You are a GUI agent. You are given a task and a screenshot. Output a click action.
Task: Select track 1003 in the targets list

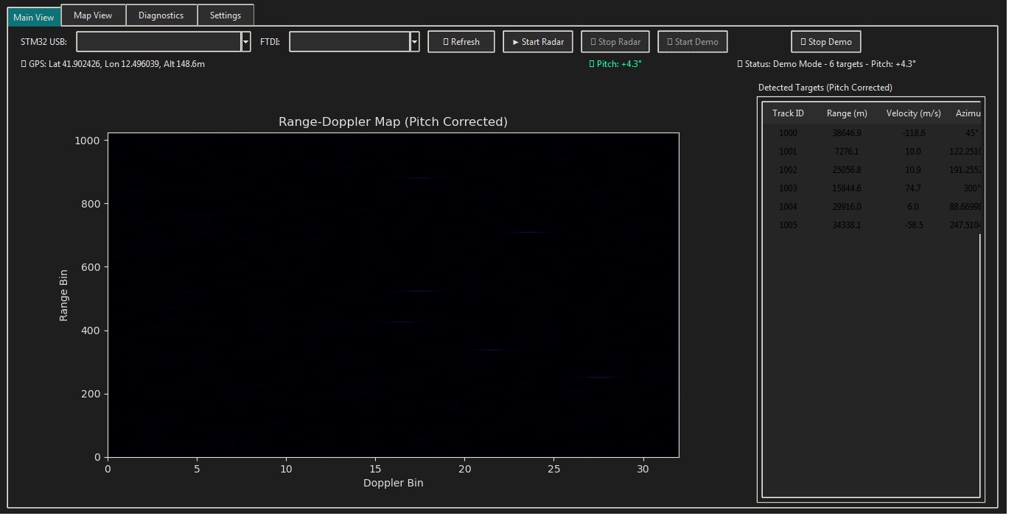[x=788, y=188]
